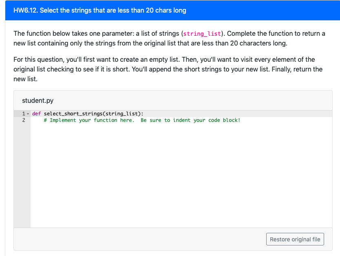Click line number 2 in the gutter
340x256 pixels.
coord(23,120)
